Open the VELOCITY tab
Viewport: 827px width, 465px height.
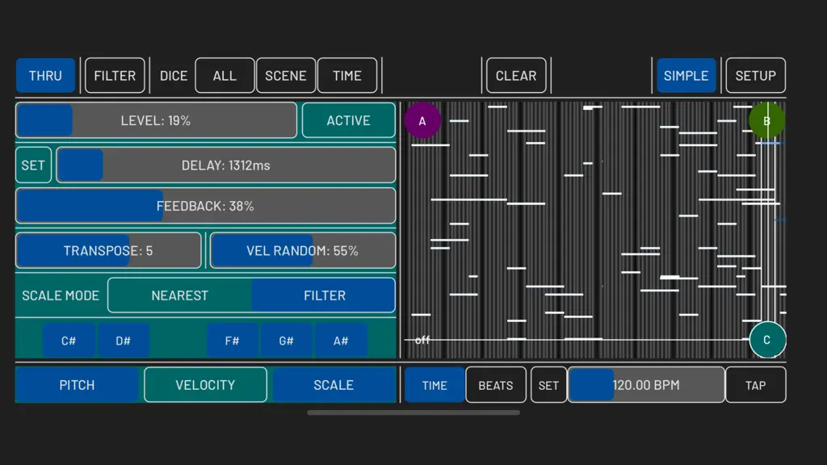coord(205,385)
